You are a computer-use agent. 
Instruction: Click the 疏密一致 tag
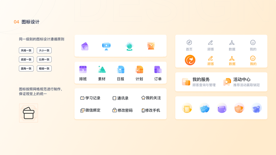pyautogui.click(x=26, y=59)
